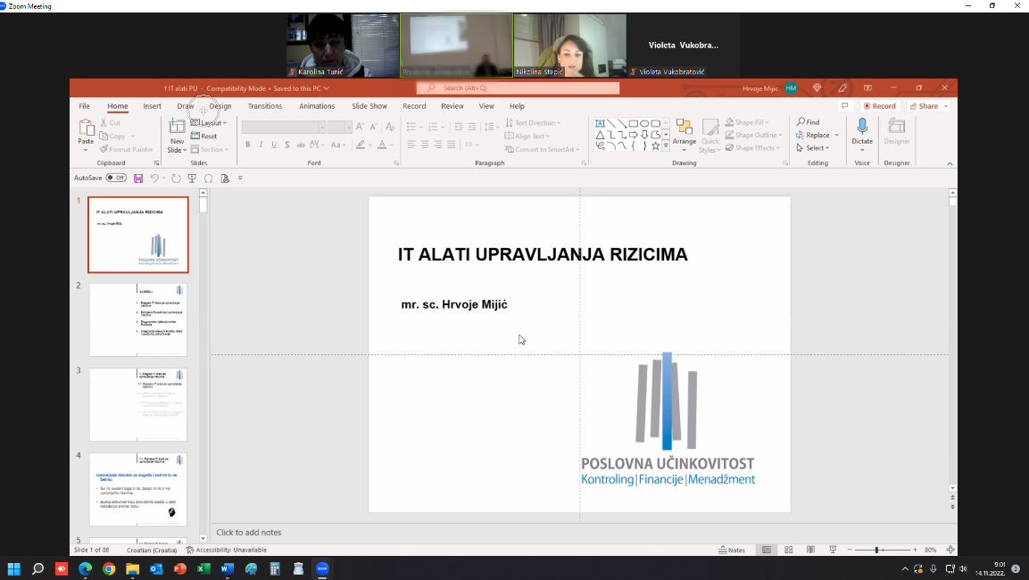Switch to Reading View in status bar

(x=810, y=550)
